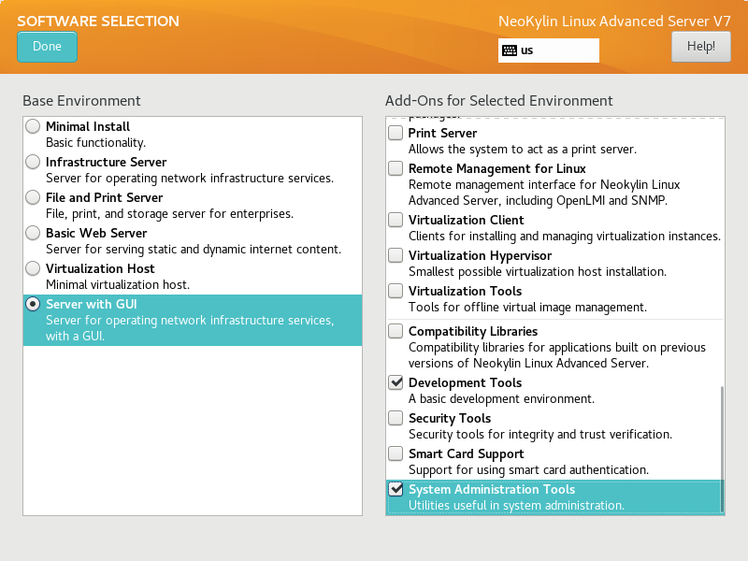Viewport: 748px width, 561px height.
Task: Choose Basic Web Server radio button
Action: click(x=33, y=233)
